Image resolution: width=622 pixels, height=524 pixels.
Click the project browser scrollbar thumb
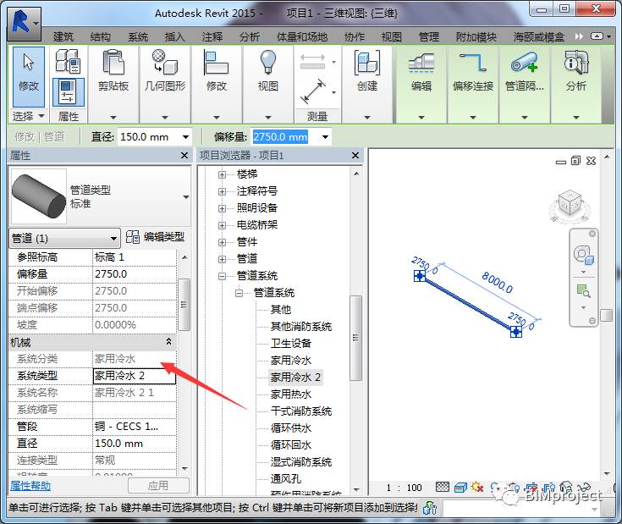coord(355,338)
